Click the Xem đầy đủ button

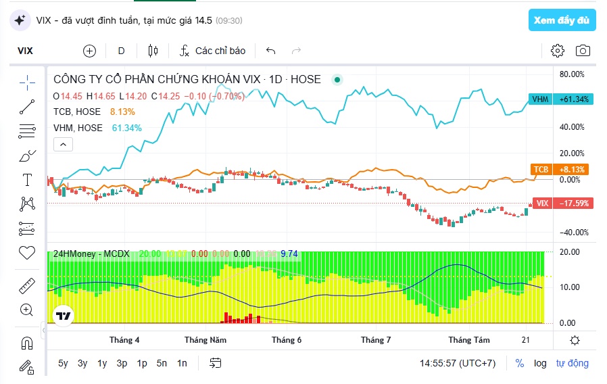(x=562, y=20)
